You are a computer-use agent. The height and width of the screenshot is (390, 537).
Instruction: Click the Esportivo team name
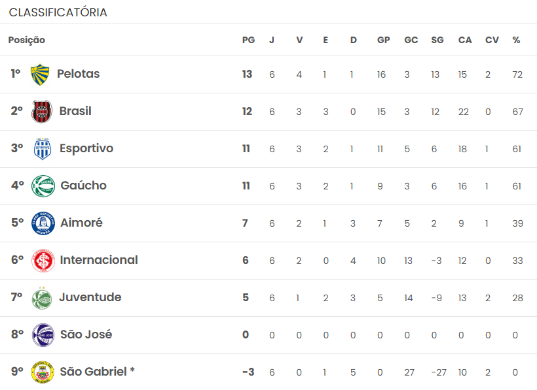click(x=86, y=148)
